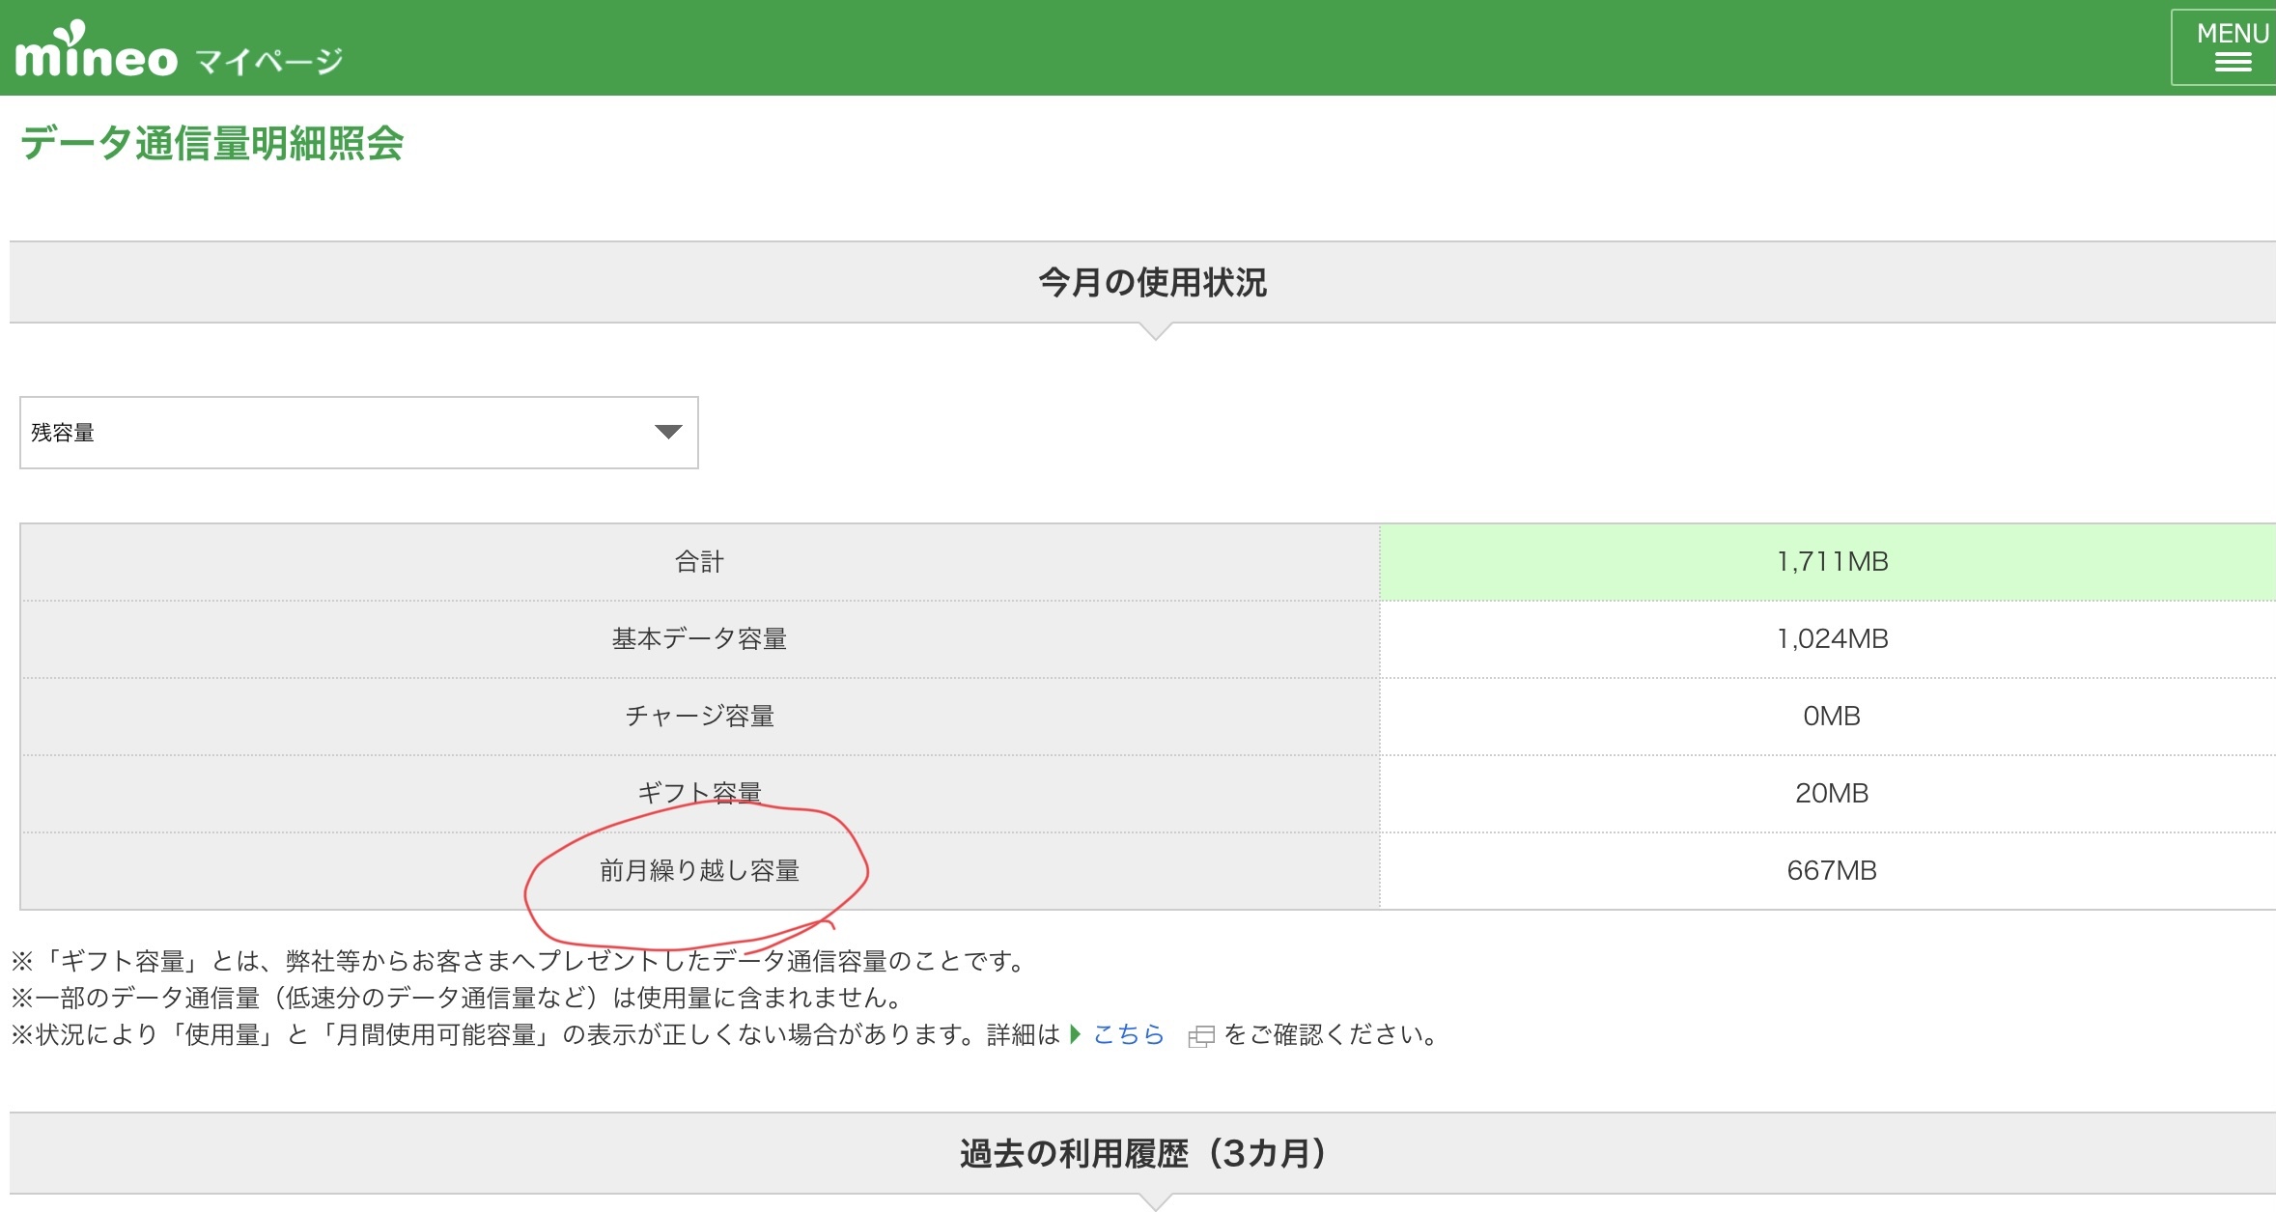Click the external-window icon beside こちら

click(1200, 1036)
